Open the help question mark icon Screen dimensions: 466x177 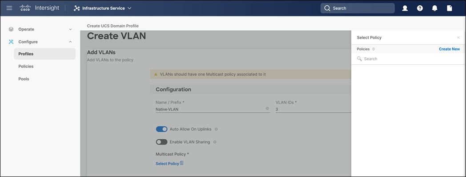tap(420, 8)
